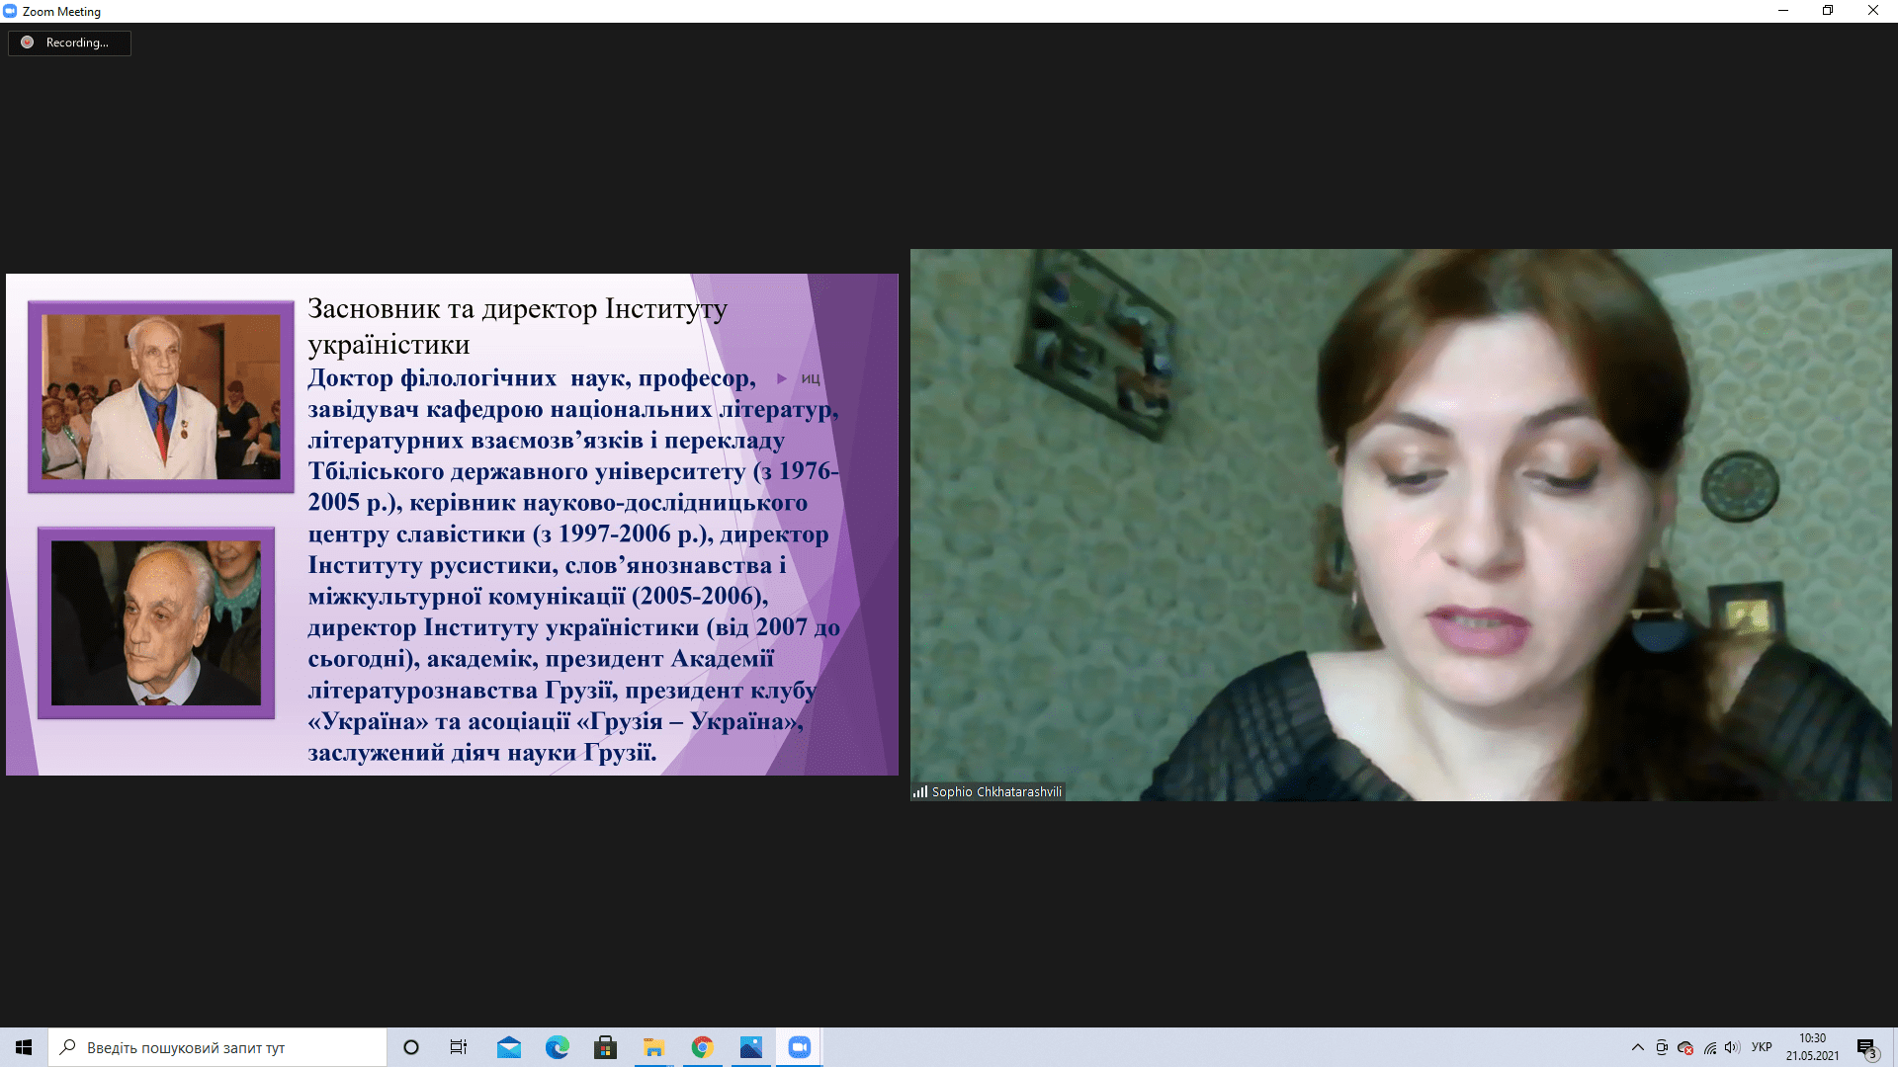Launch the Mail app from taskbar

click(x=509, y=1047)
